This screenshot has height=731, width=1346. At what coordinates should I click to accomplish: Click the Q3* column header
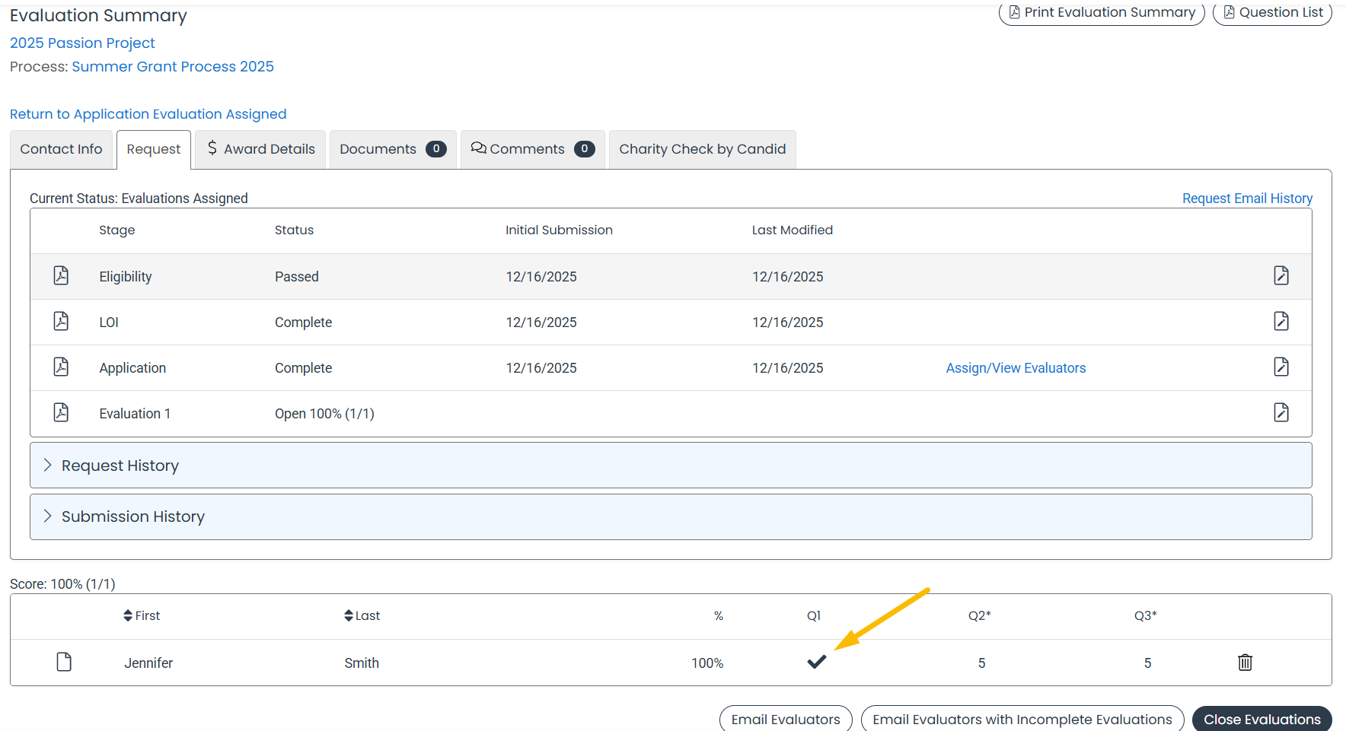(x=1145, y=615)
